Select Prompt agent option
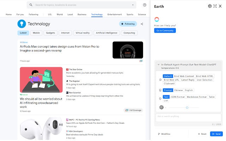The height and width of the screenshot is (141, 226). (x=168, y=90)
